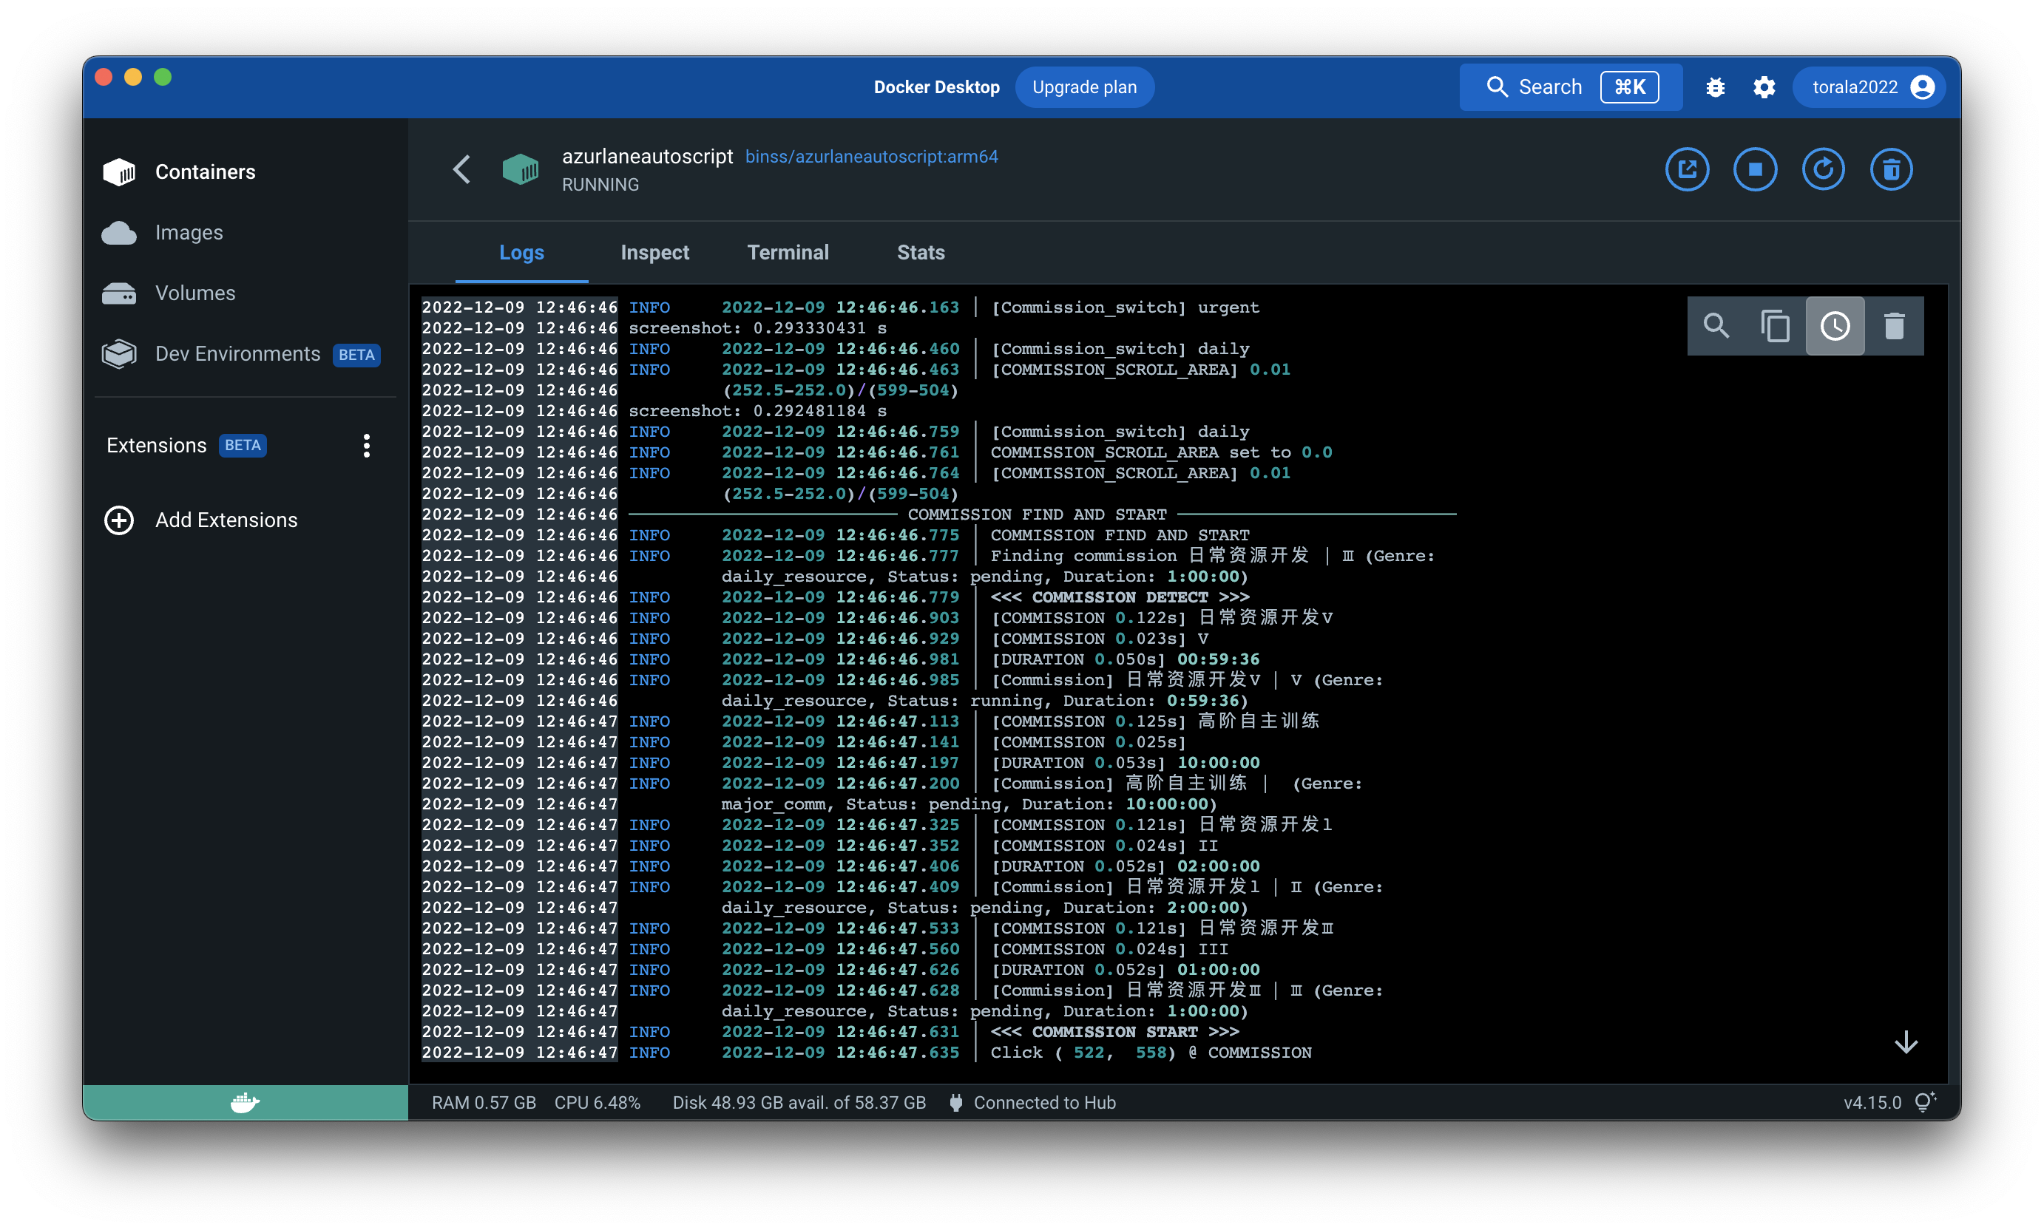Clear the log output

[x=1894, y=326]
